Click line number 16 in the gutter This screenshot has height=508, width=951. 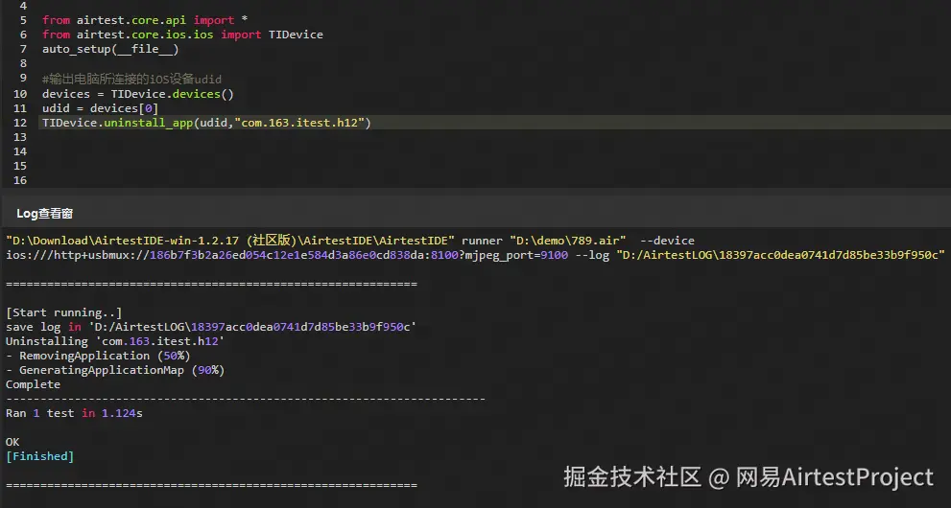point(20,180)
